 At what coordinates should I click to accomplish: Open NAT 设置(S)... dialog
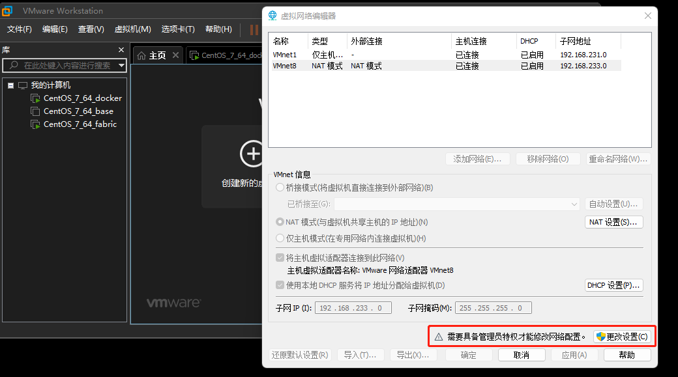[613, 222]
